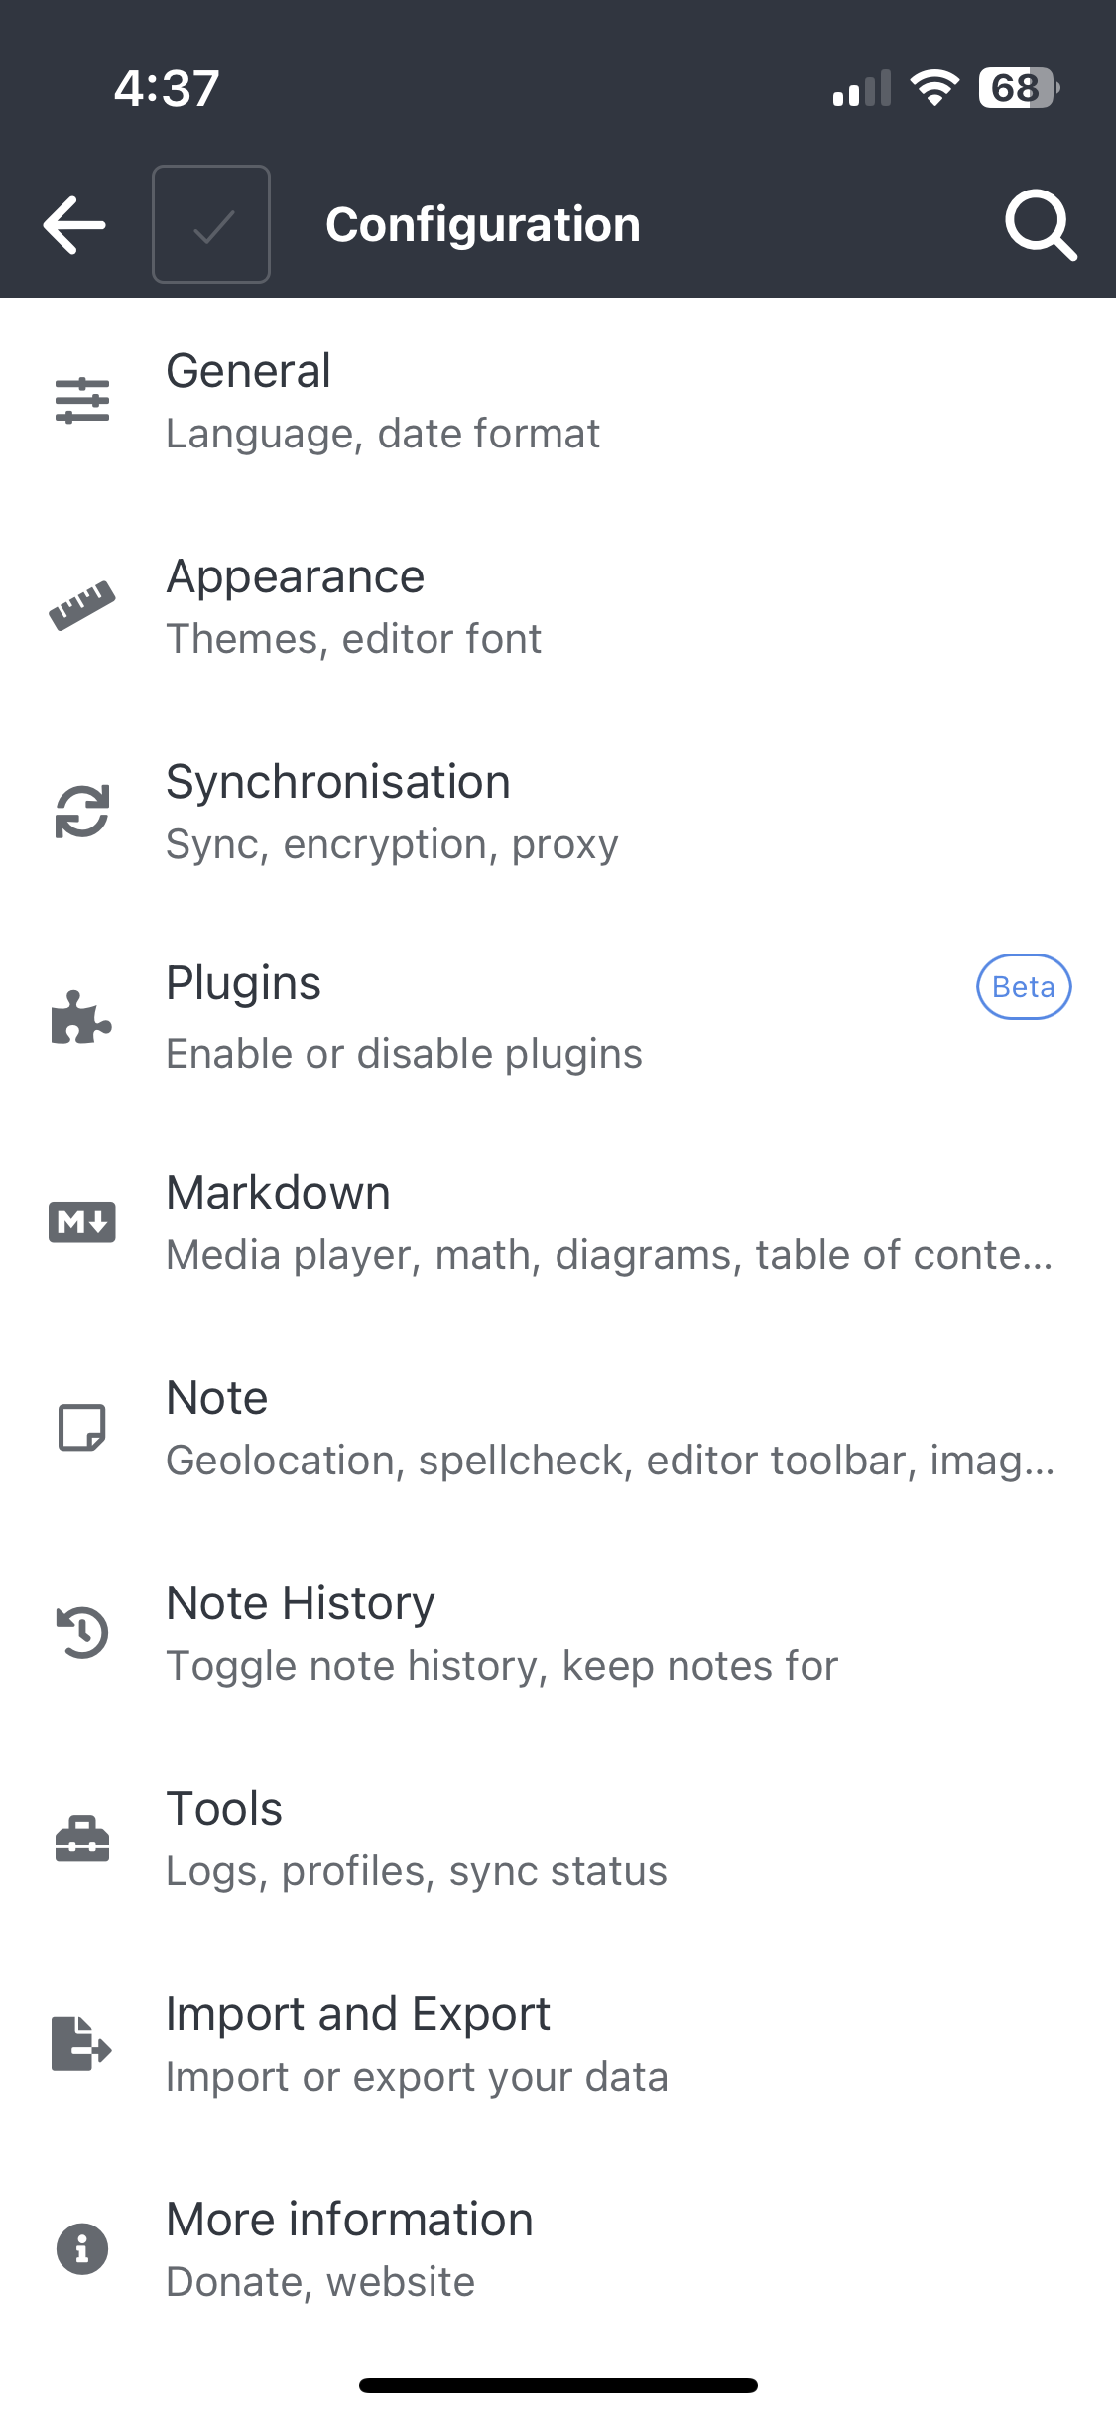Viewport: 1116px width, 2417px height.
Task: Select the Import and Export title
Action: tap(358, 2014)
